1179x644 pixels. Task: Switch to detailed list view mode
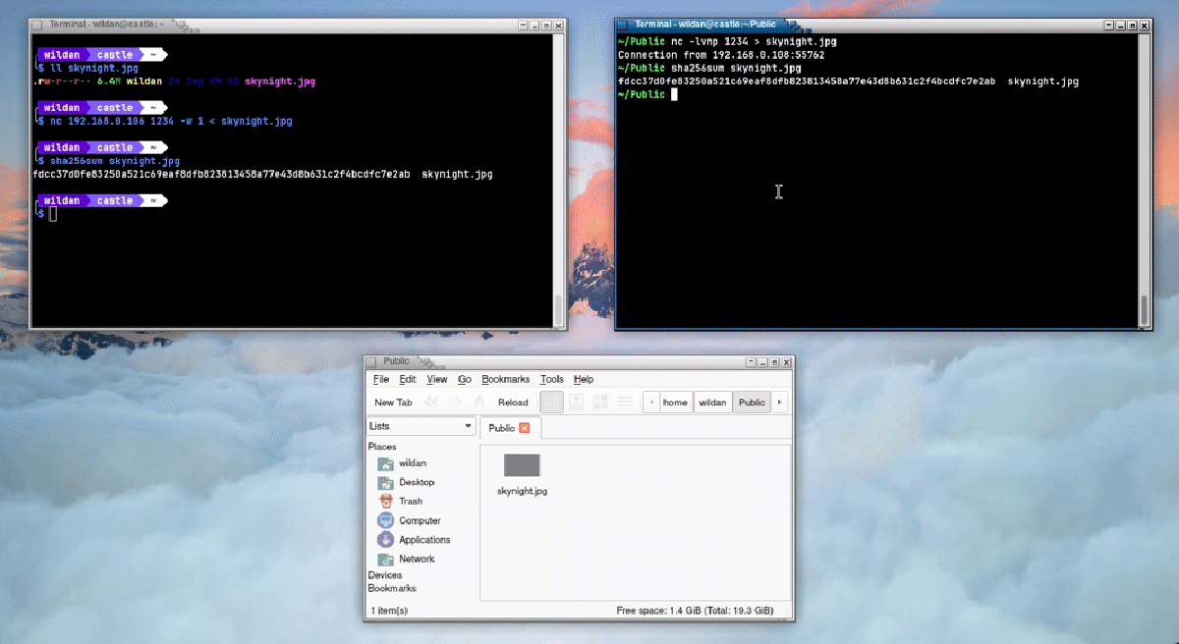click(625, 402)
